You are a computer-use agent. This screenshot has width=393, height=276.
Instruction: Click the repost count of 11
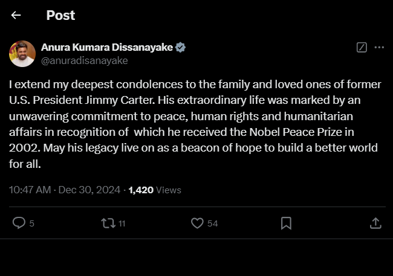122,224
